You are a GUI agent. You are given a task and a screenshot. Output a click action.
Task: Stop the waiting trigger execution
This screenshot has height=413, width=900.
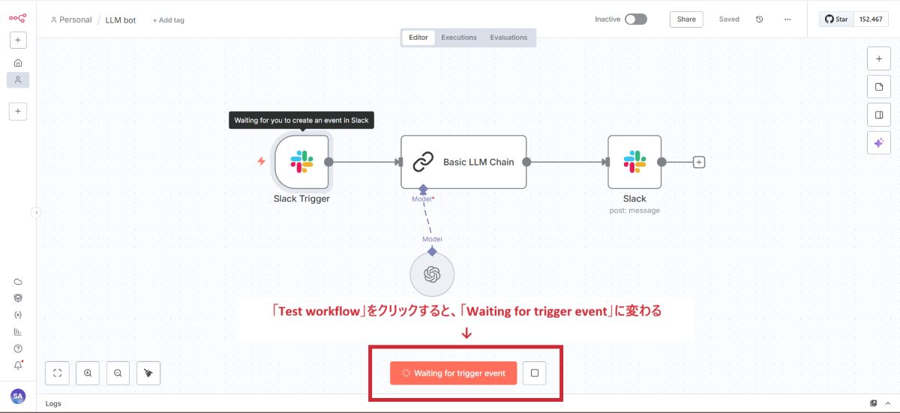coord(534,373)
